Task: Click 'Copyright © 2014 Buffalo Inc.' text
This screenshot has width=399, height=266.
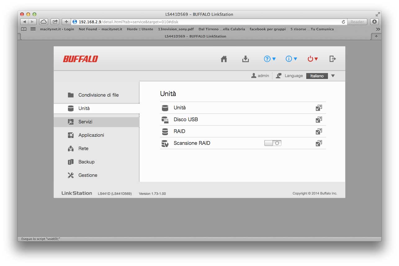Action: tap(315, 193)
